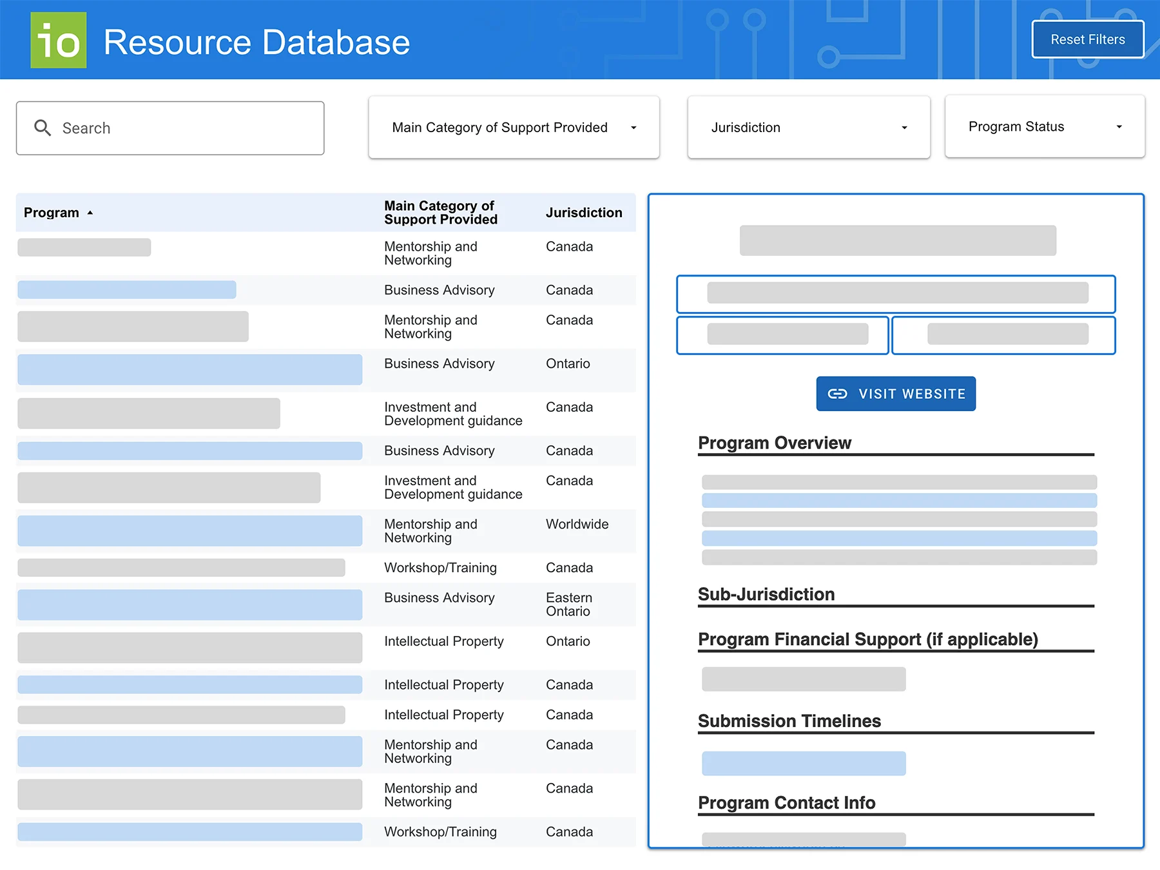
Task: Click the Sub-Jurisdiction section heading
Action: tap(766, 594)
